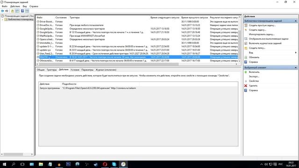This screenshot has width=299, height=168.
Task: Switch to the Журнал (отключен) tab
Action: 106,70
